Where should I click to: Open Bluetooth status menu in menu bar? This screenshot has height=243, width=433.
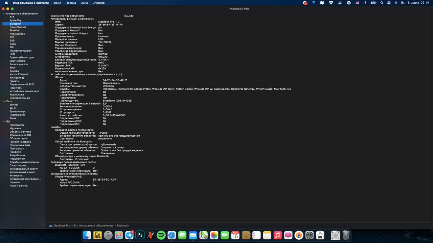(365, 3)
